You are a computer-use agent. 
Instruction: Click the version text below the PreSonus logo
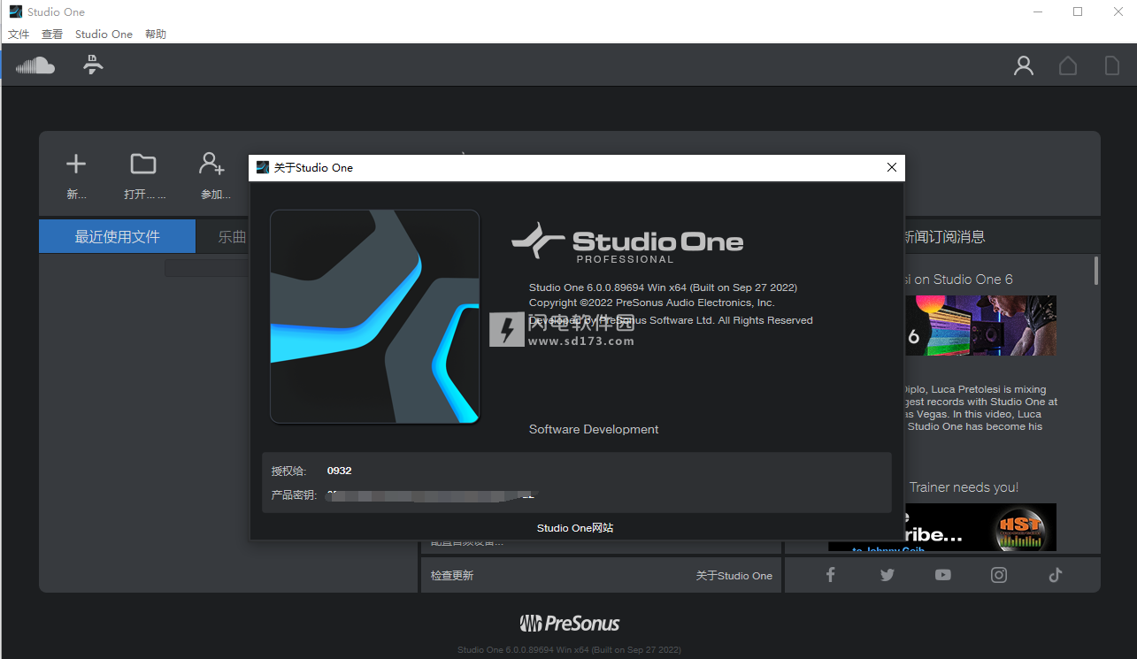tap(569, 650)
